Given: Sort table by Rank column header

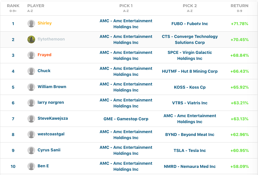Looking at the screenshot, I should [x=13, y=6].
